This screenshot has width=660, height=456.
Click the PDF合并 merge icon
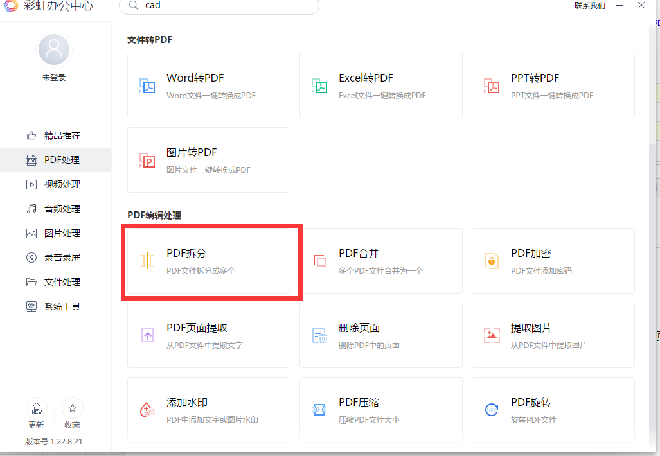pos(319,261)
